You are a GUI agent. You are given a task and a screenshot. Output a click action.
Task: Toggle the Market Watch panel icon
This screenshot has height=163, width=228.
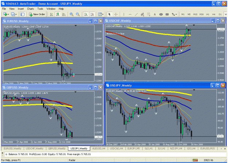pyautogui.click(x=23, y=14)
